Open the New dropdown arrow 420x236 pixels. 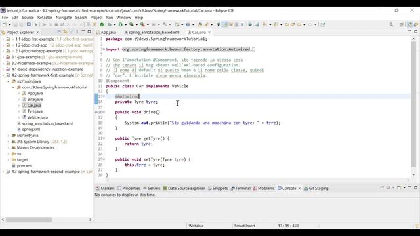(x=10, y=24)
